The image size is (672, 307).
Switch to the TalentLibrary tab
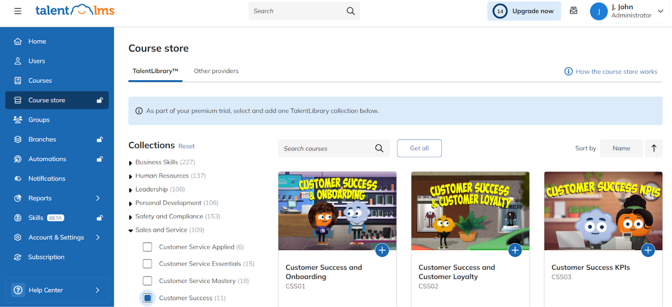tap(155, 71)
